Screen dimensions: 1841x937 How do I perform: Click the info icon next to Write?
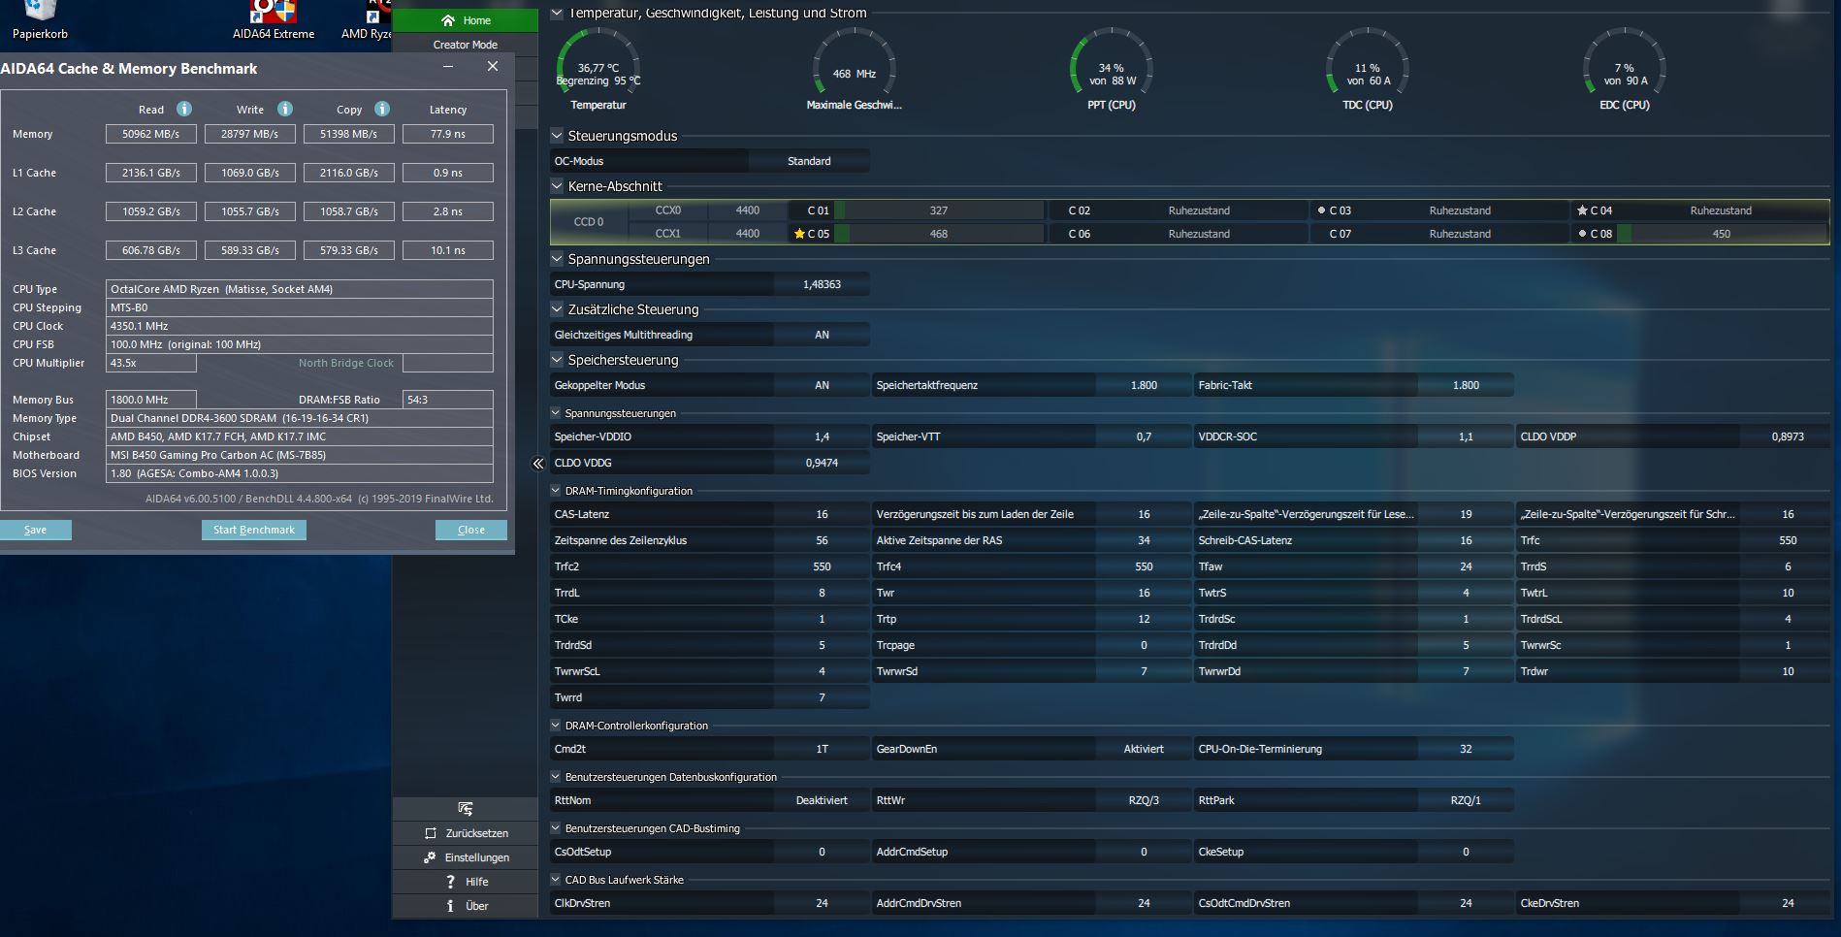click(x=285, y=109)
